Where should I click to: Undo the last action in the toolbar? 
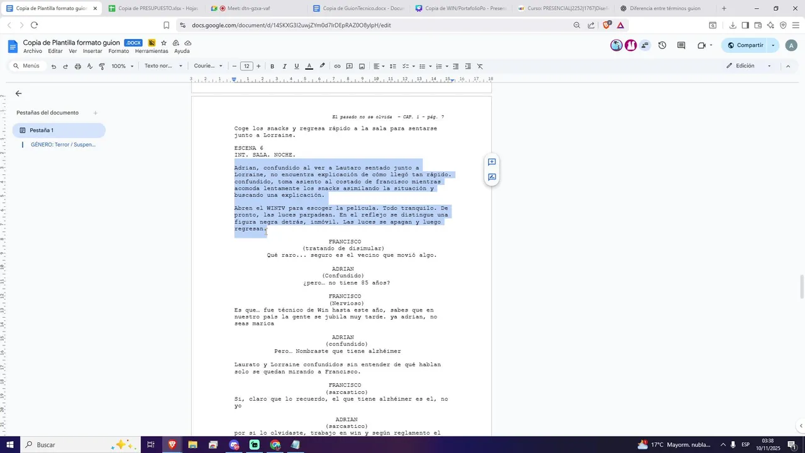coord(53,66)
